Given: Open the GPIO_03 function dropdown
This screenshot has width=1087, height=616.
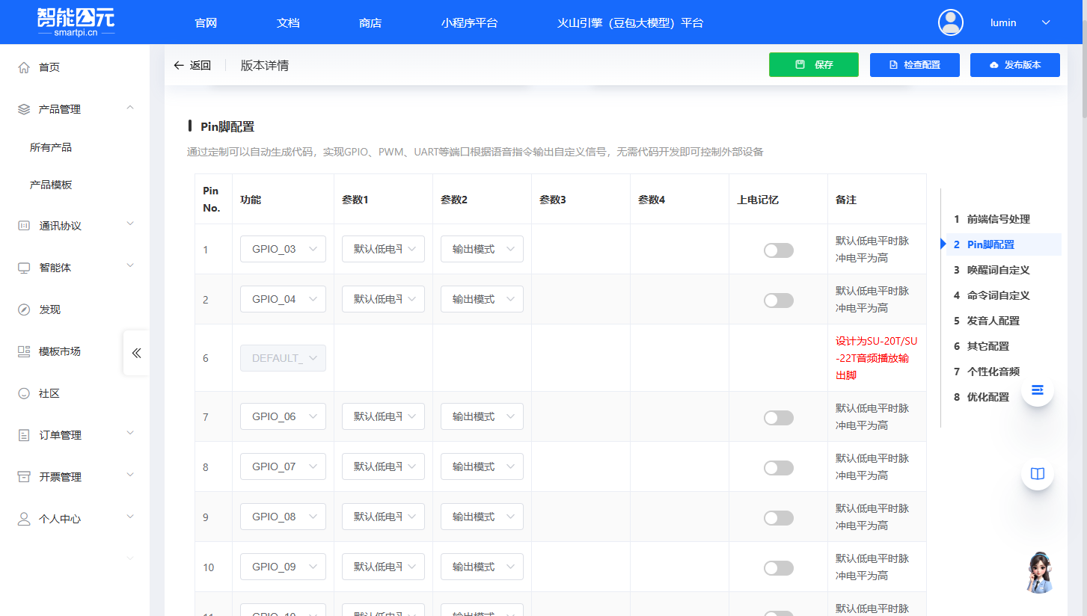Looking at the screenshot, I should point(283,249).
